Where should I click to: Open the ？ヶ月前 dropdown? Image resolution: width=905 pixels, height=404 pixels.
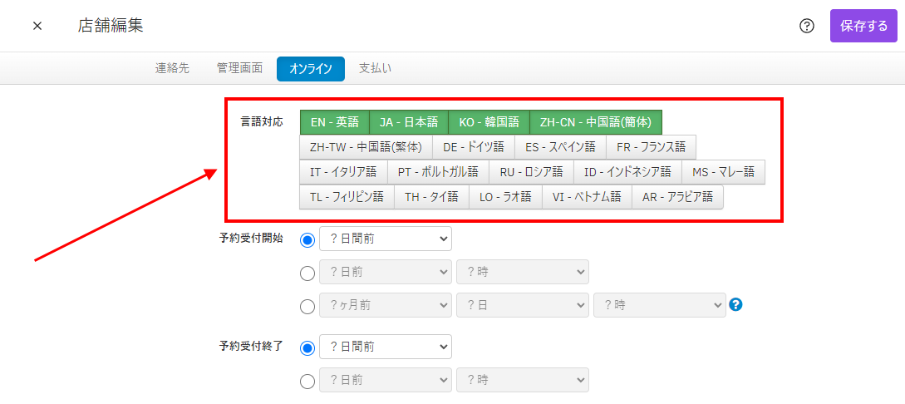pos(385,305)
